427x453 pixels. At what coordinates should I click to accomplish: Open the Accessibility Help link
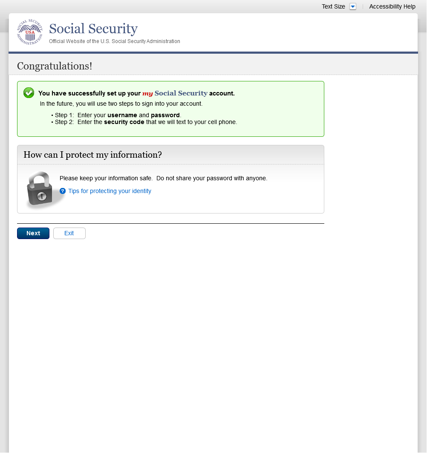click(392, 6)
